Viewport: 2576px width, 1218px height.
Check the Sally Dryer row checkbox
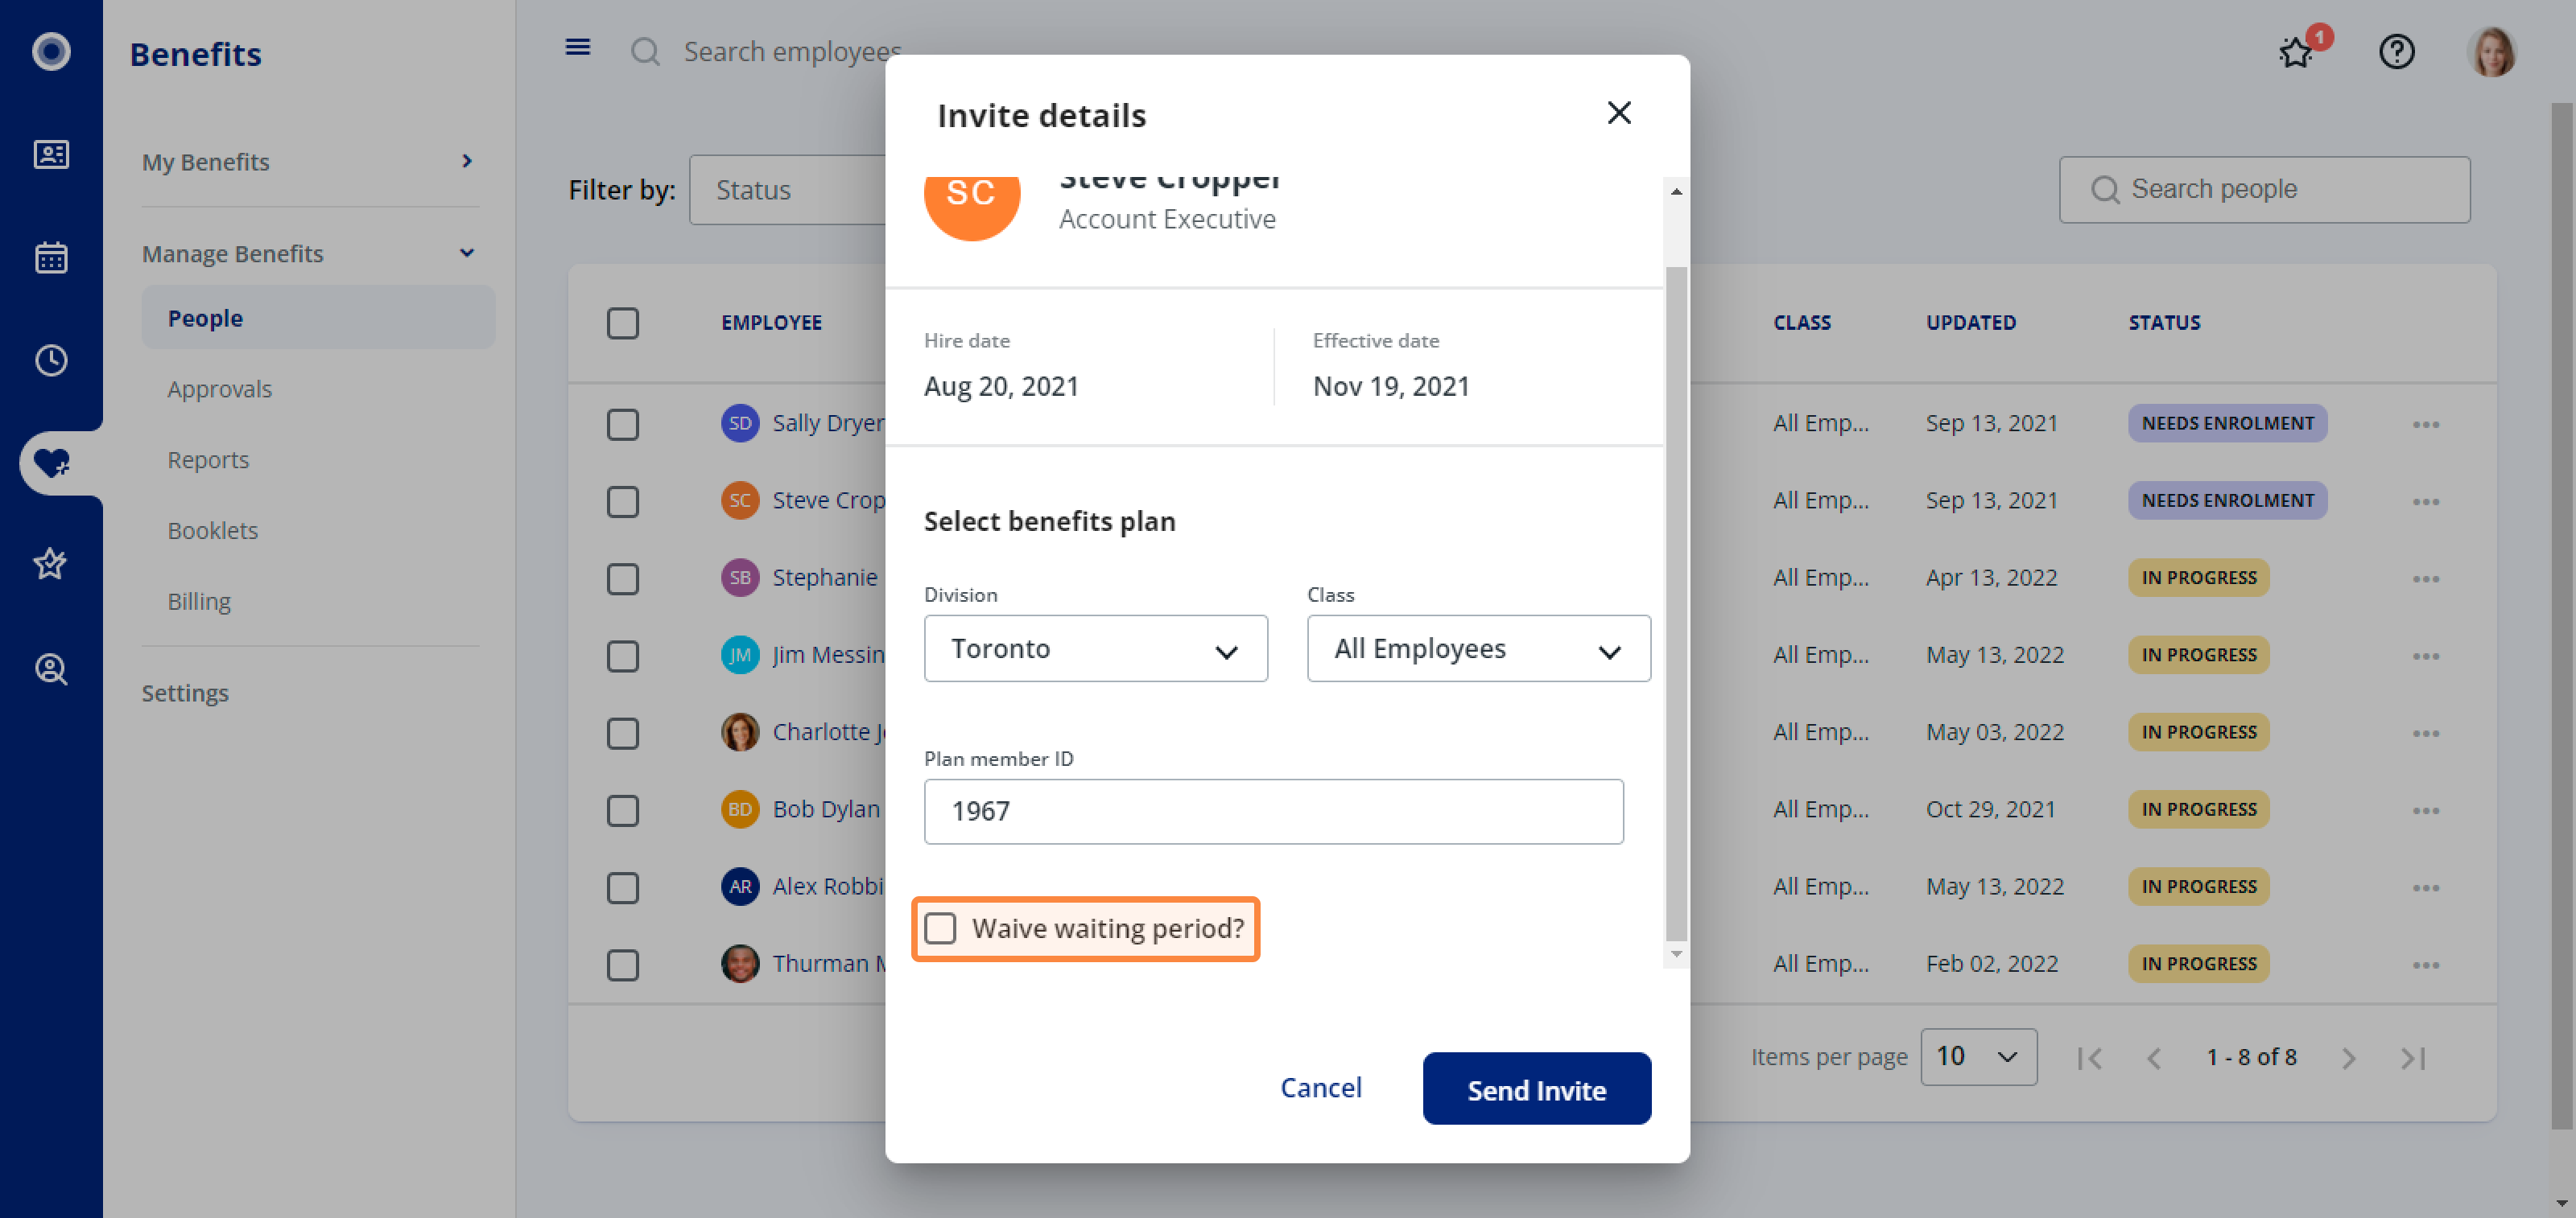point(623,424)
